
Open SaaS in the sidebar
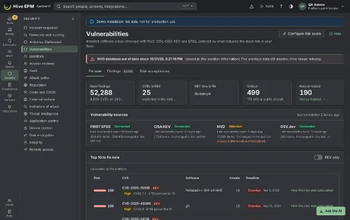[x=49, y=71]
